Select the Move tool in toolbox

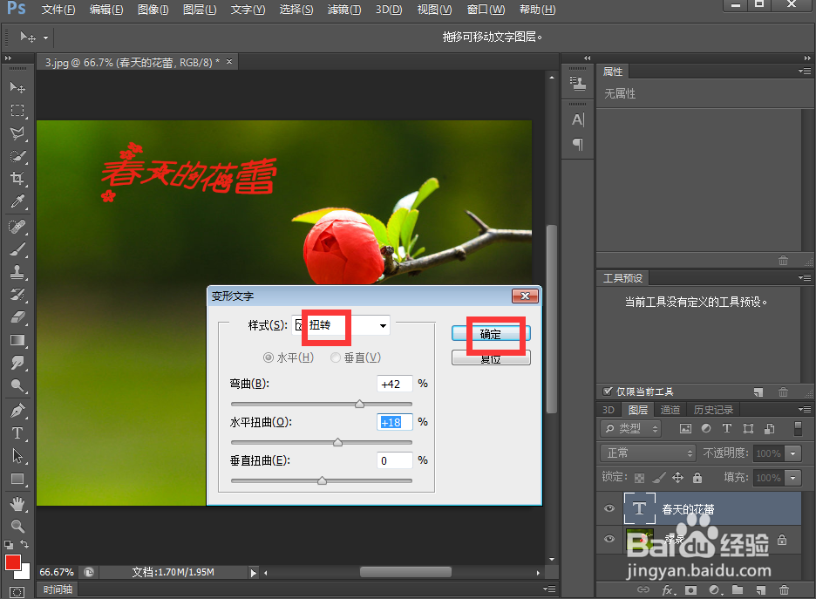tap(17, 87)
